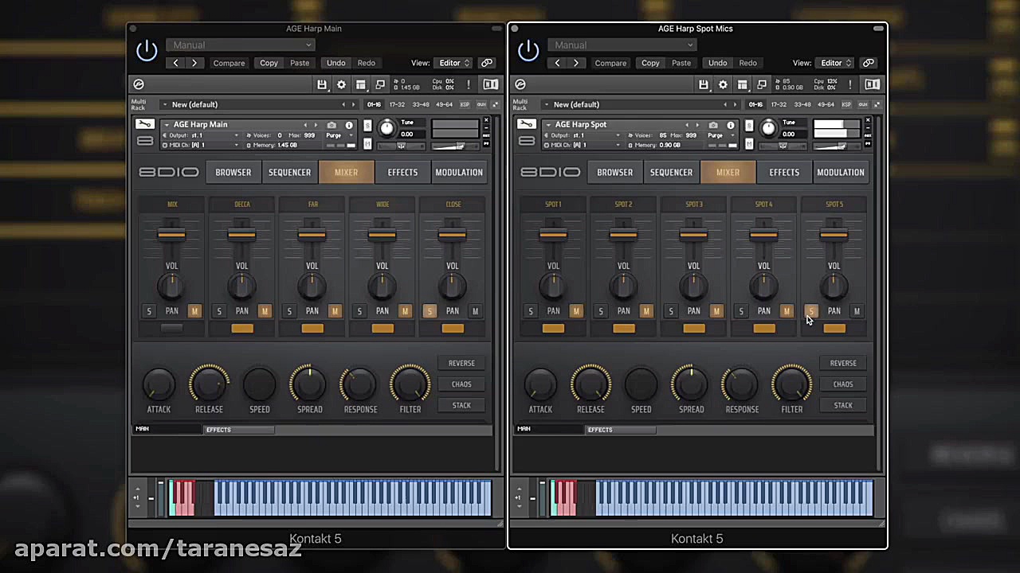Click Undo in Harp Spot Mics window
This screenshot has width=1020, height=573.
pyautogui.click(x=717, y=63)
